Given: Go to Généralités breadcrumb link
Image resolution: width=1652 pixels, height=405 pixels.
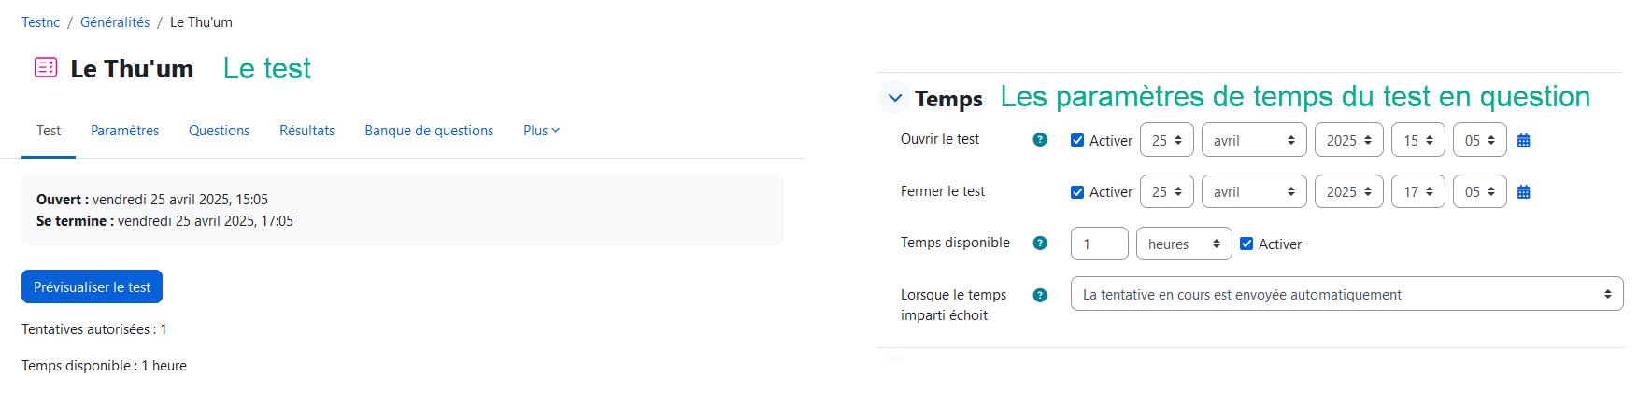Looking at the screenshot, I should [115, 22].
